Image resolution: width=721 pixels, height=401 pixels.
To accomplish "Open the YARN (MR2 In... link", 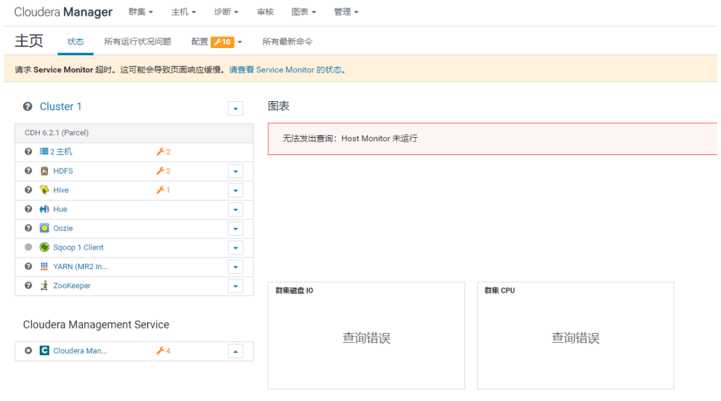I will coord(81,266).
